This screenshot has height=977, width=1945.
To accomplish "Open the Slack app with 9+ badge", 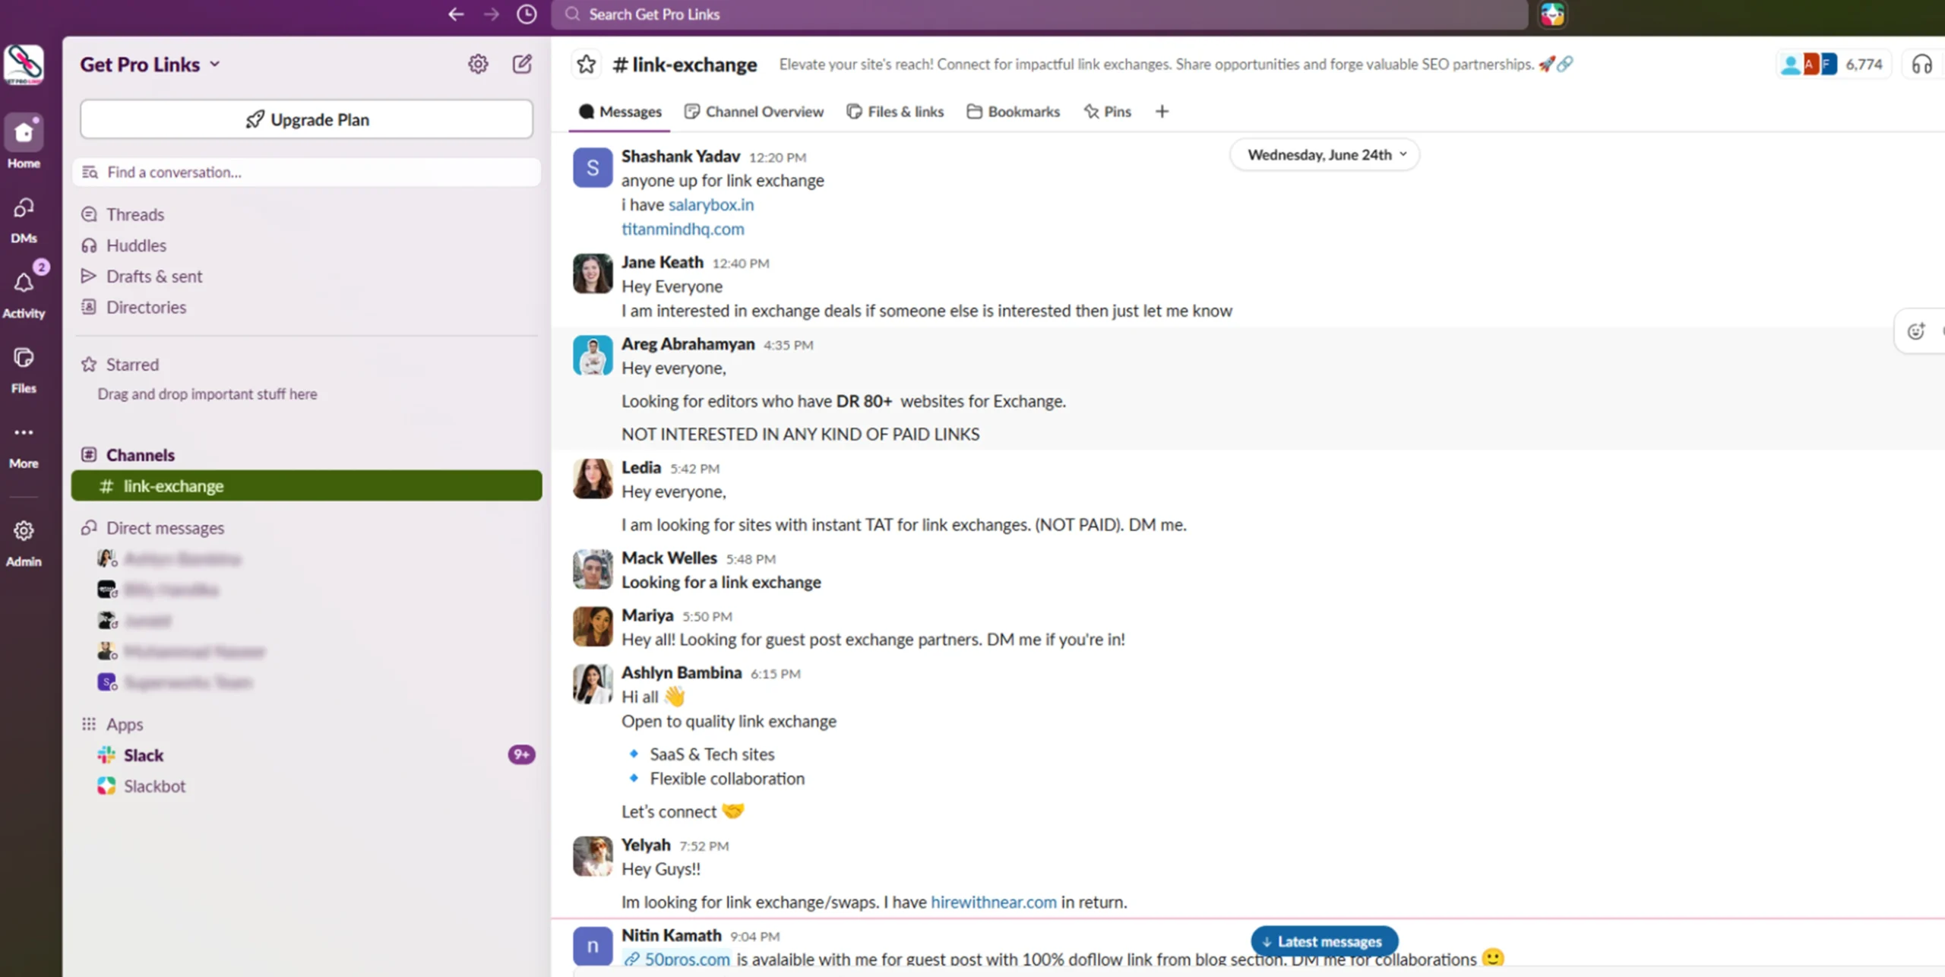I will (x=306, y=755).
